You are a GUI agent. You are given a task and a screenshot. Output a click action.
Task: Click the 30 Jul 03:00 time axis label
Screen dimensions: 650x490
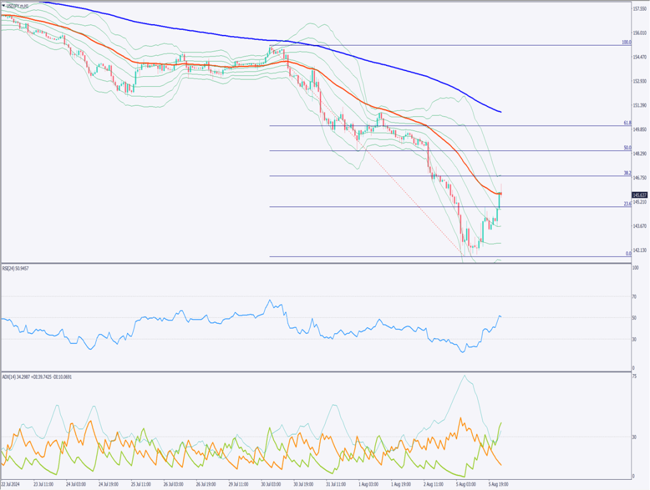(271, 483)
